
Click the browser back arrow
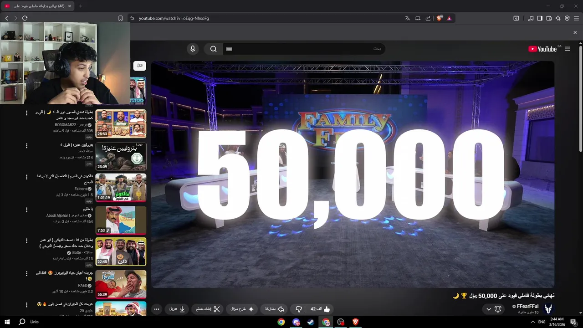click(x=6, y=18)
